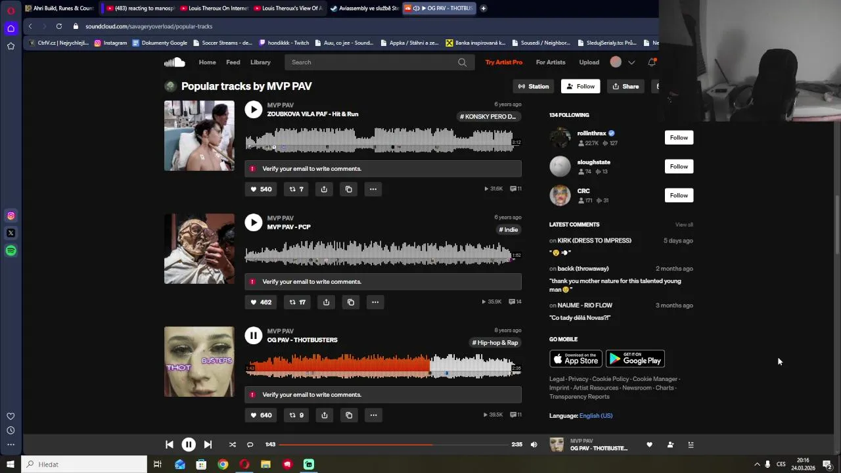Open the Upload page
This screenshot has width=841, height=473.
pos(589,62)
